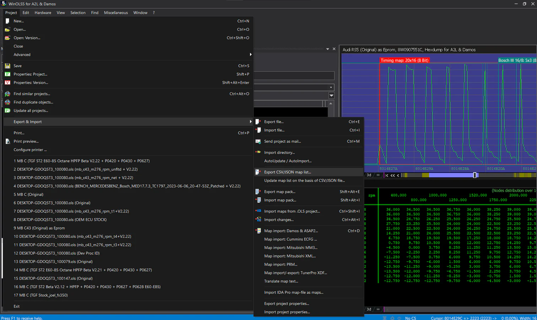
Task: Click the Import map pack grid icon
Action: pyautogui.click(x=258, y=200)
